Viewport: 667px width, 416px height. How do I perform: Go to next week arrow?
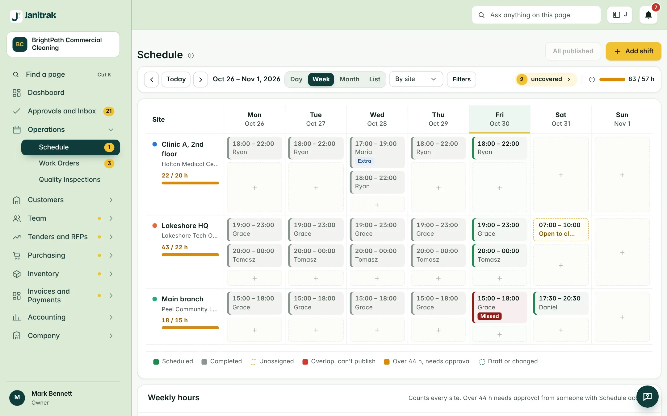[201, 80]
